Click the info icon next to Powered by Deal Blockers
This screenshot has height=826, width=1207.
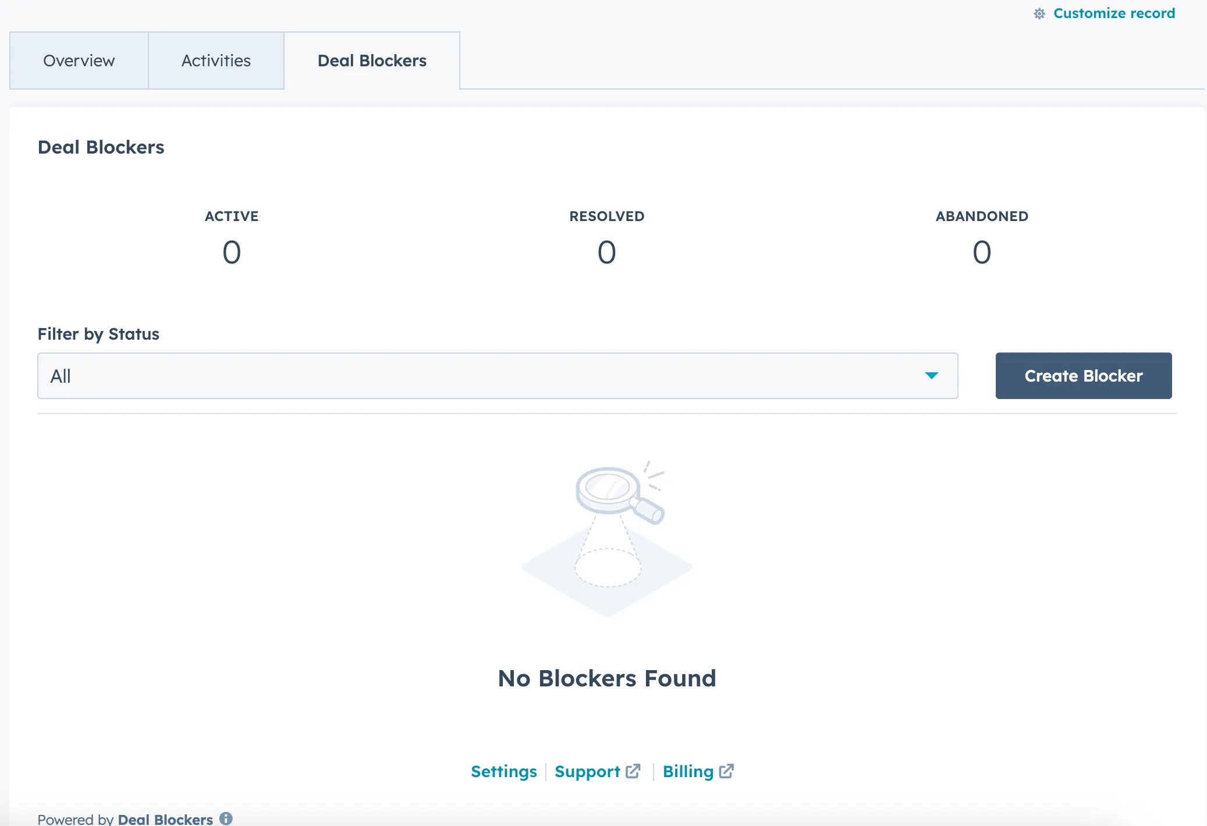click(226, 818)
